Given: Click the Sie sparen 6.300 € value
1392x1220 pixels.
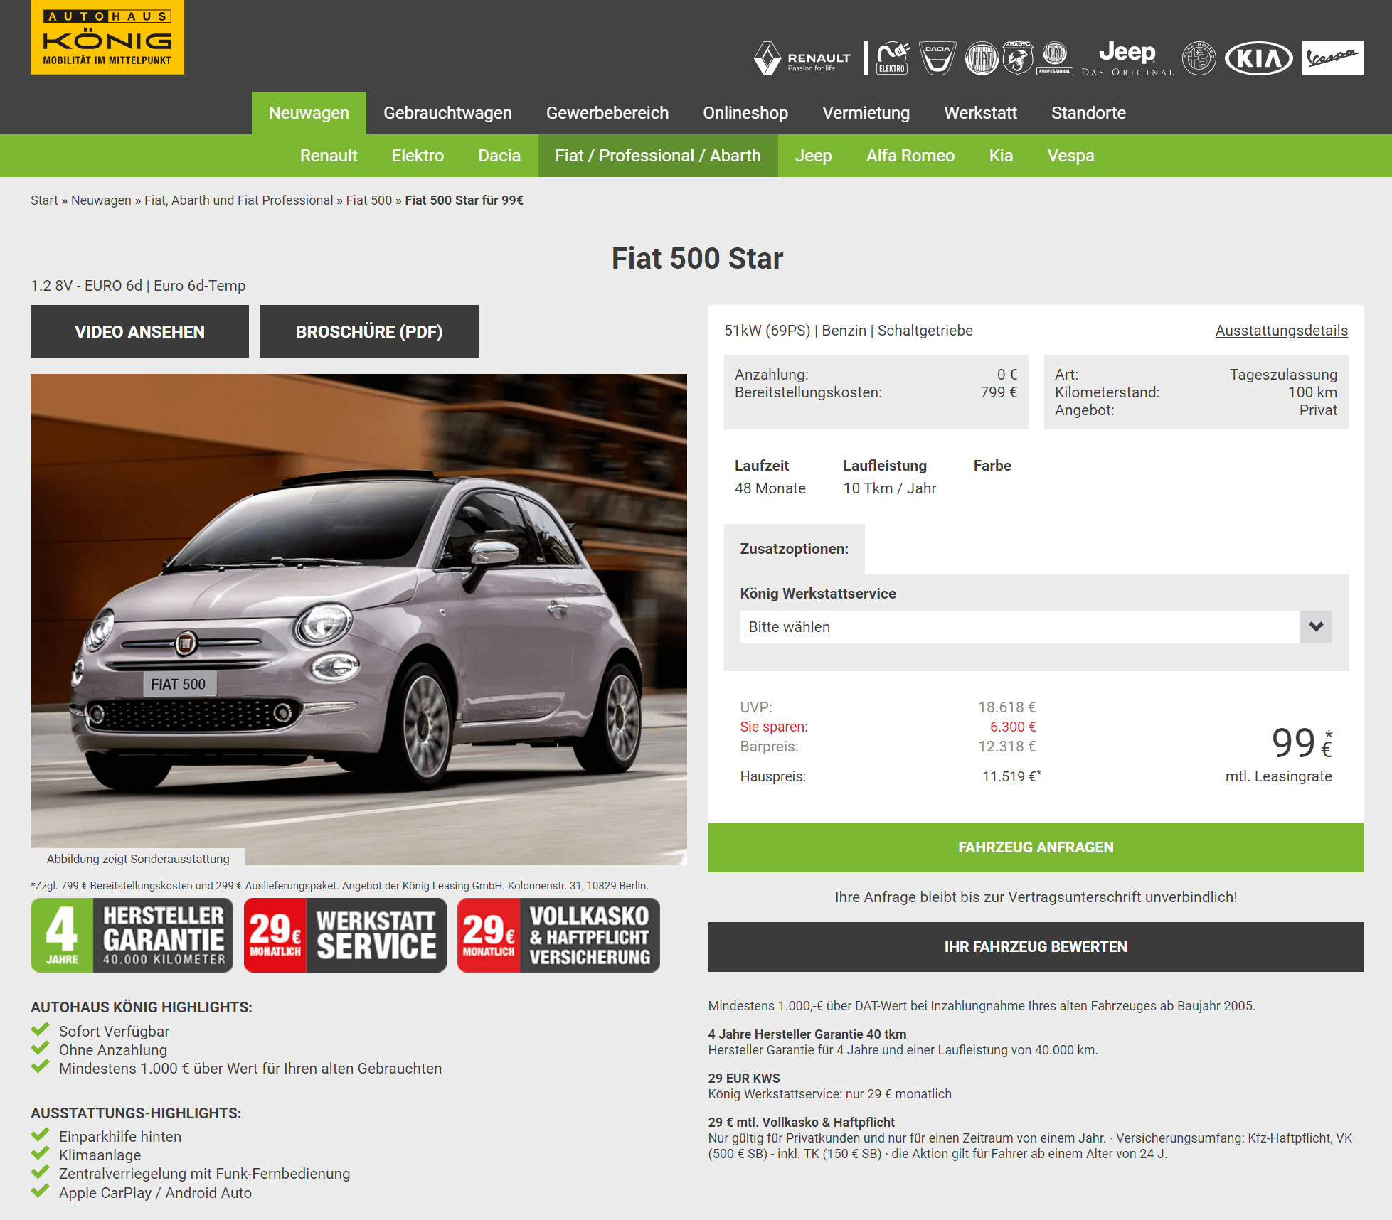Looking at the screenshot, I should pyautogui.click(x=1013, y=727).
